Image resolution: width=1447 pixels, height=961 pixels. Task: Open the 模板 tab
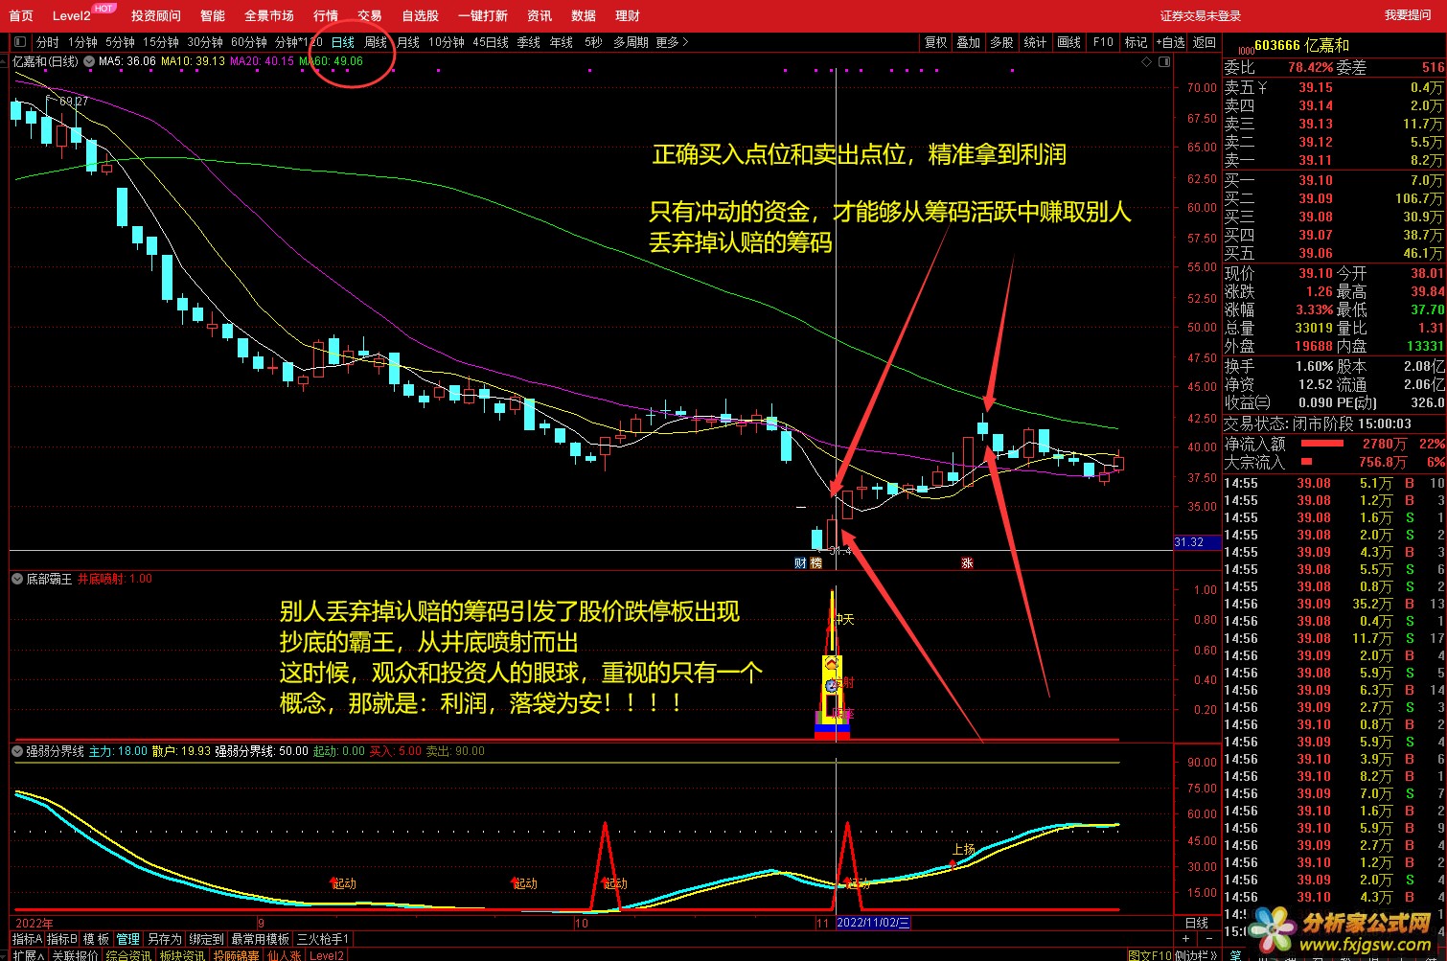[x=97, y=939]
